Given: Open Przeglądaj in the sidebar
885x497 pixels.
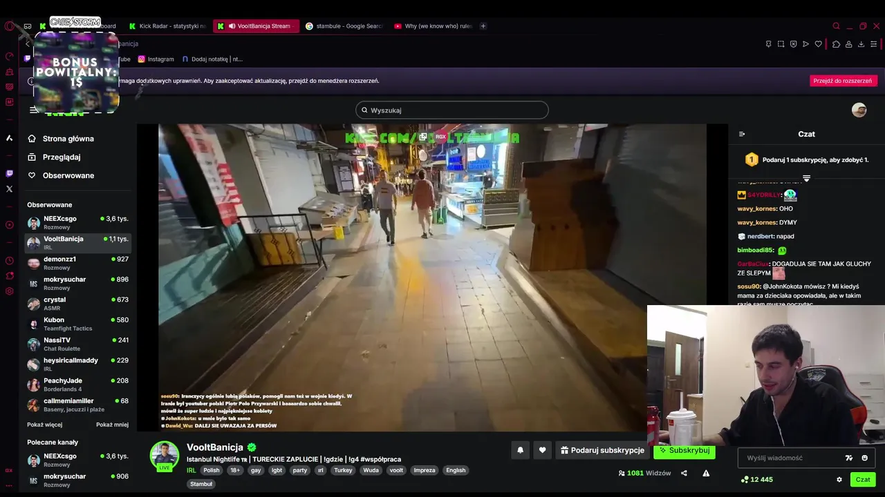Looking at the screenshot, I should (62, 157).
